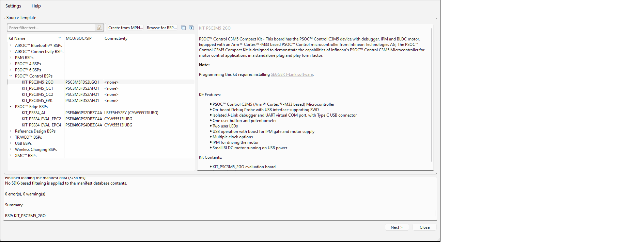Click the Collapse All icon
The image size is (636, 242).
coord(184,28)
